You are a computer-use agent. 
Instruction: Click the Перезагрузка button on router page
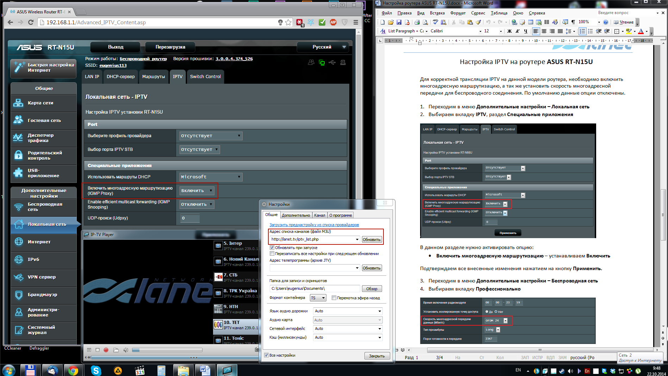tap(170, 47)
